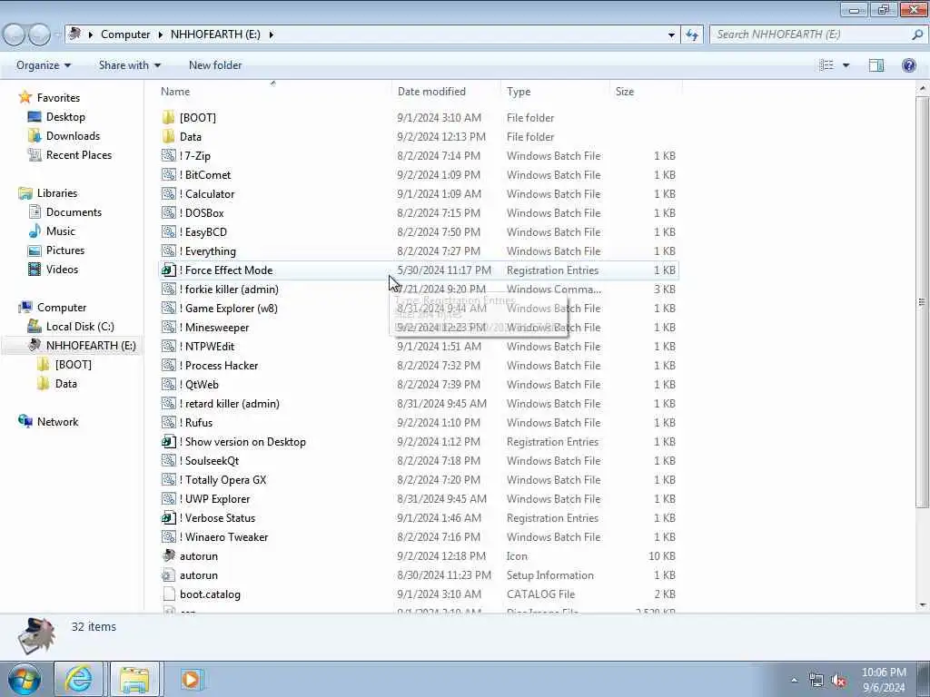Viewport: 930px width, 697px height.
Task: Click the autorun Setup Information file icon
Action: [168, 574]
